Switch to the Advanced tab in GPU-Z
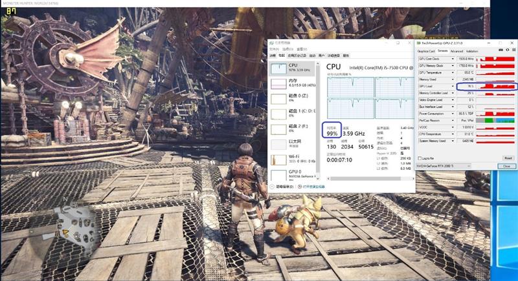The image size is (518, 281). click(456, 51)
